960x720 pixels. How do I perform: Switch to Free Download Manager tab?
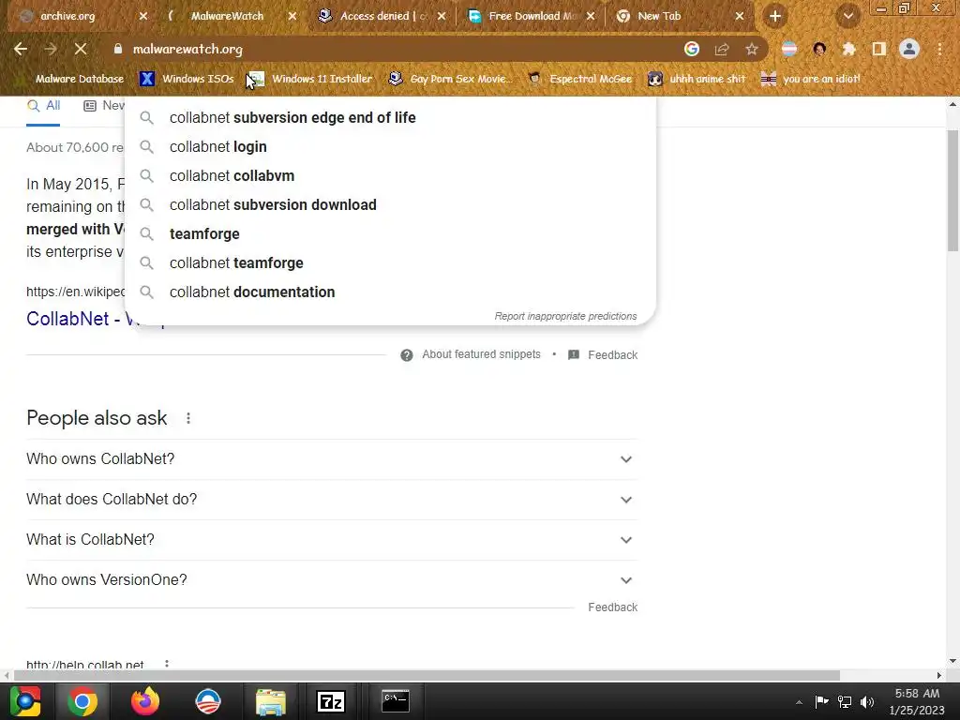531,16
